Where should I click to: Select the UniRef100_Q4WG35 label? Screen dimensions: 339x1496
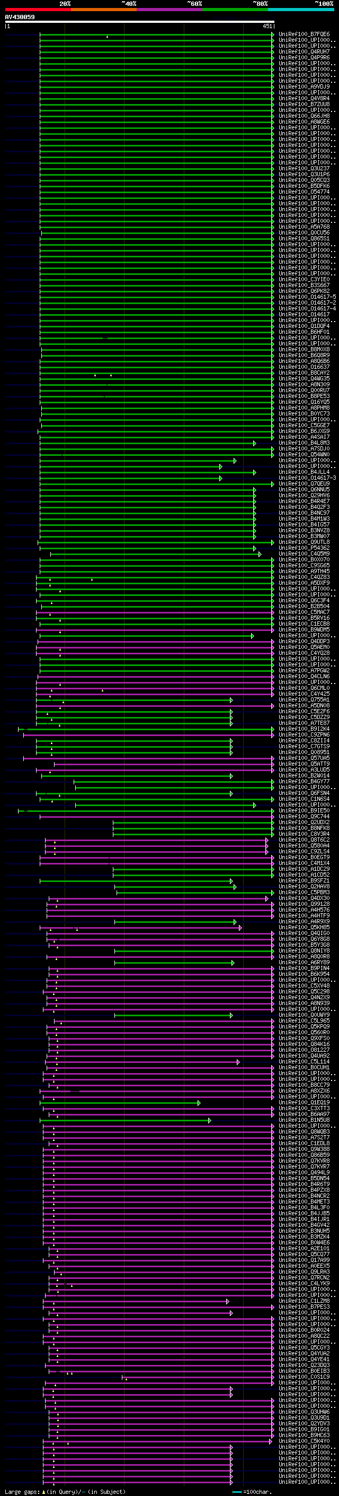tap(304, 379)
